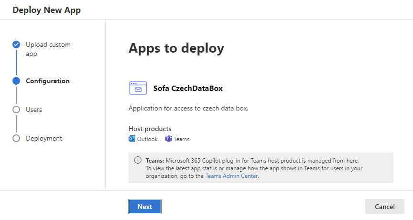Select the Users step circle
413x220 pixels.
click(16, 110)
